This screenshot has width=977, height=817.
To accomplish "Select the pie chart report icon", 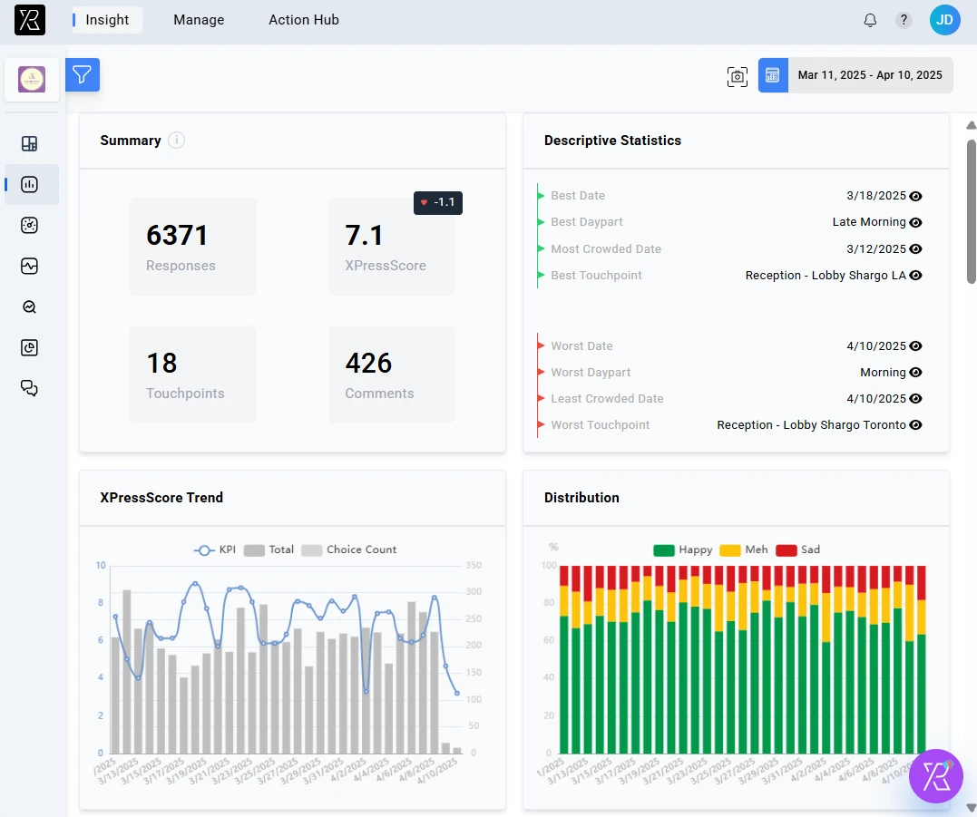I will 30,347.
